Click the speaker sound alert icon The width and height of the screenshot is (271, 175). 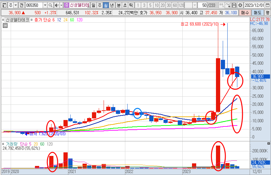[x=57, y=5]
